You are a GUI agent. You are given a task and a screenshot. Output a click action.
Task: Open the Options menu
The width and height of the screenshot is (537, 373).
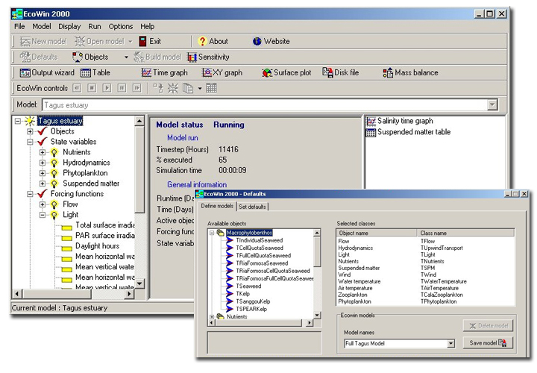(x=121, y=26)
